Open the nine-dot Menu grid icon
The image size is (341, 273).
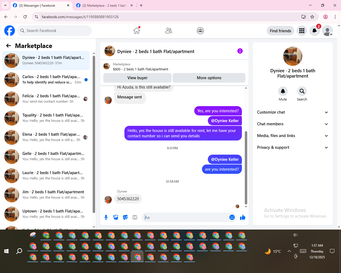(x=302, y=31)
